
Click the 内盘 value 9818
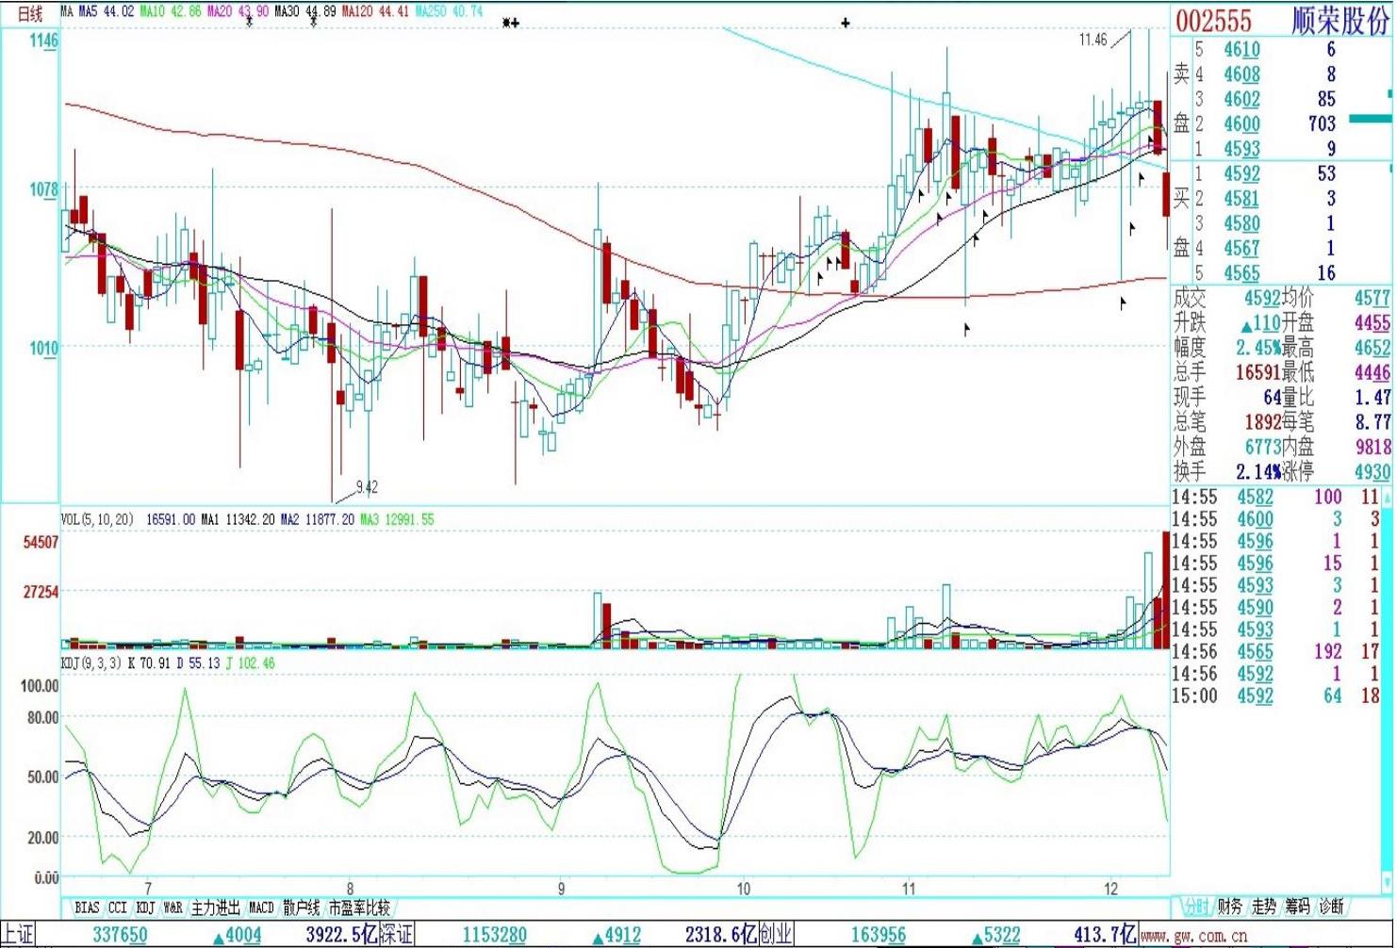click(x=1372, y=448)
